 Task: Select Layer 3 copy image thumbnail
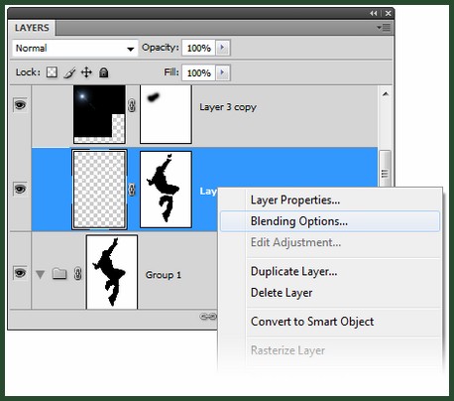[x=99, y=114]
